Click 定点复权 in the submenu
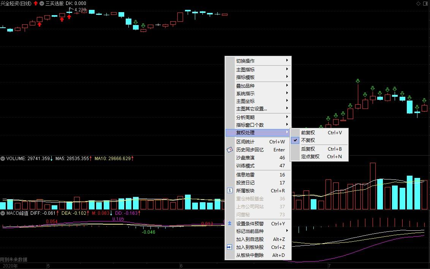This screenshot has height=269, width=430. [310, 157]
